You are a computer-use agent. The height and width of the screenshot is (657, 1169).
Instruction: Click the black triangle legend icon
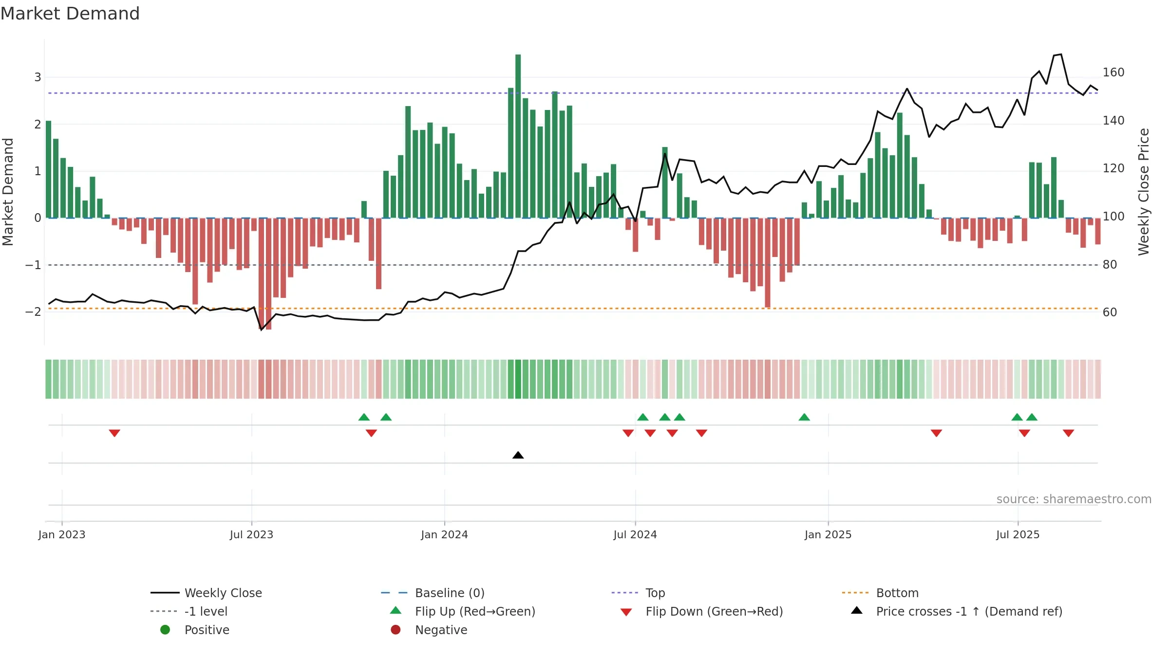tap(857, 610)
